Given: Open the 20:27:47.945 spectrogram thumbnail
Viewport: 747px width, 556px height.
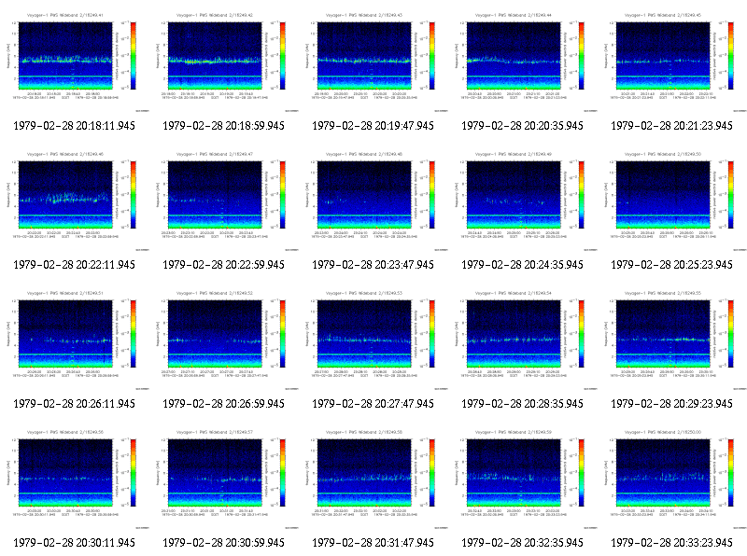Looking at the screenshot, I should 373,341.
